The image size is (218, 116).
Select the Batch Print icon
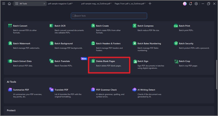176,26
